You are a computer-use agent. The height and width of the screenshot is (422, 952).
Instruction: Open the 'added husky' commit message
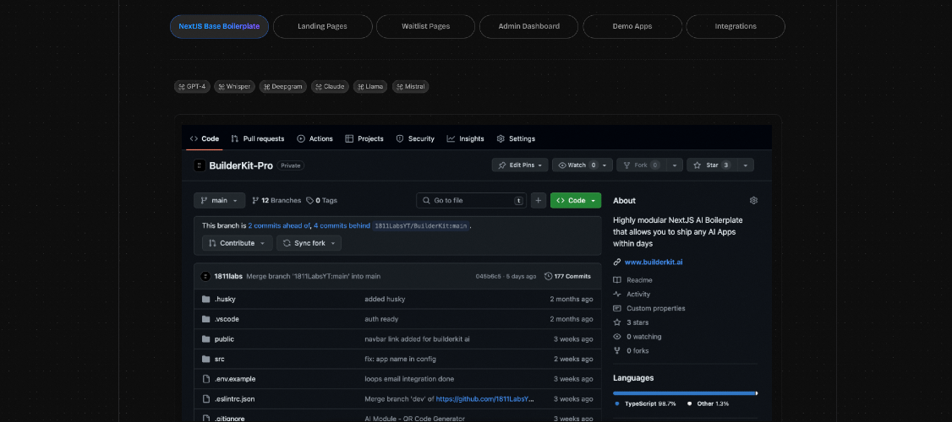pos(385,299)
